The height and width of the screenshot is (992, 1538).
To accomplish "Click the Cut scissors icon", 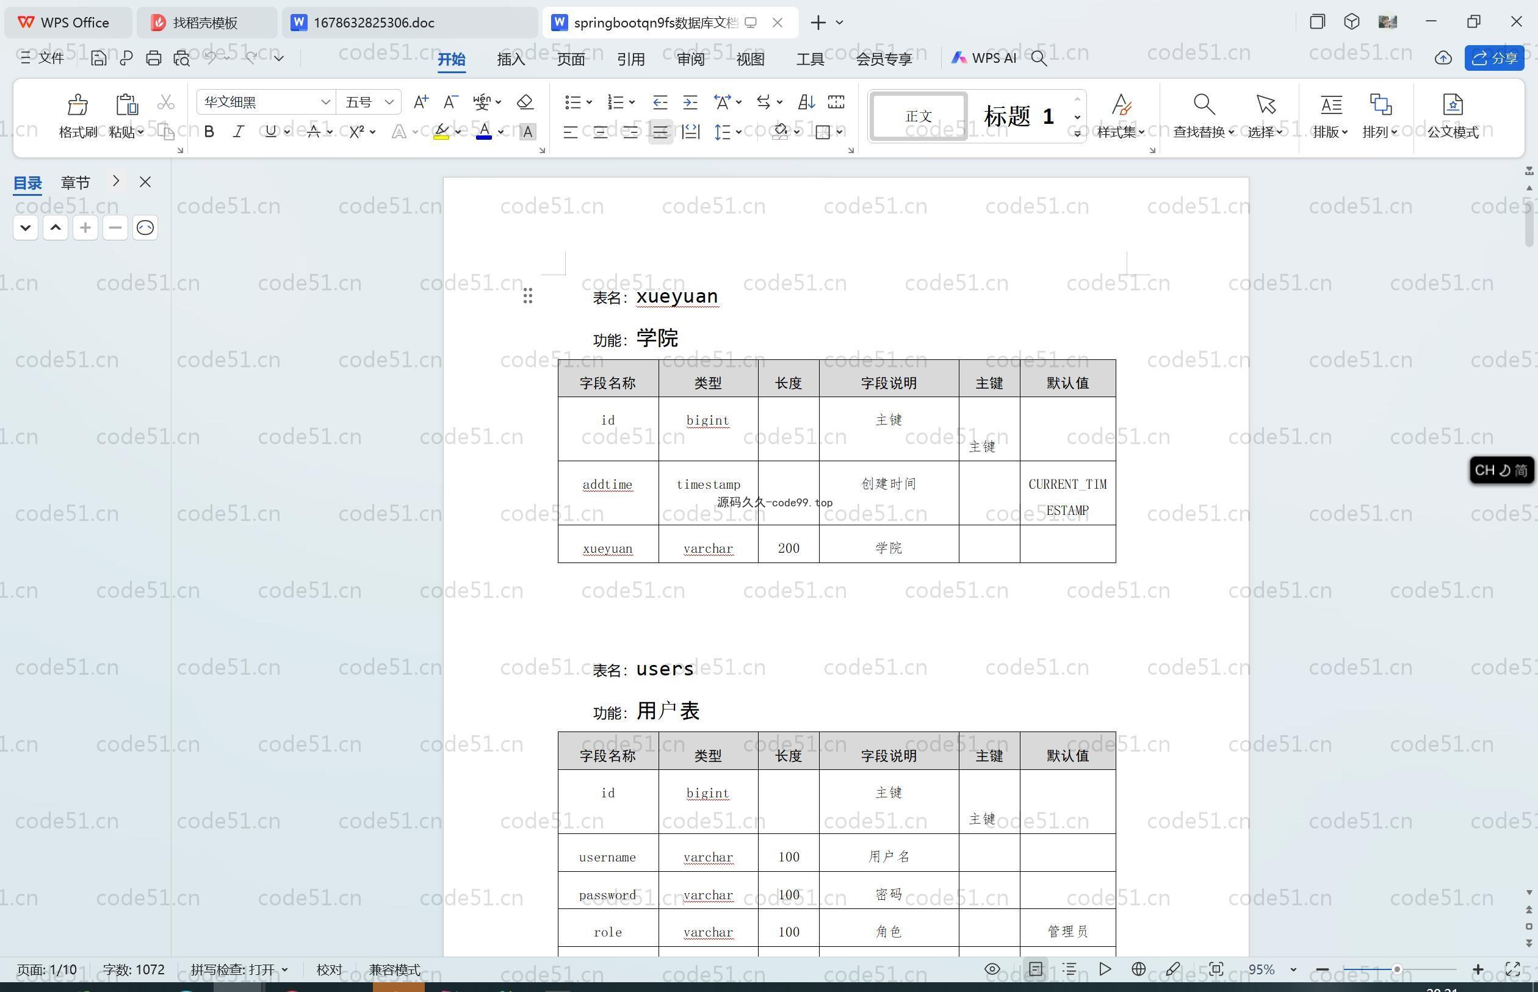I will [x=165, y=102].
